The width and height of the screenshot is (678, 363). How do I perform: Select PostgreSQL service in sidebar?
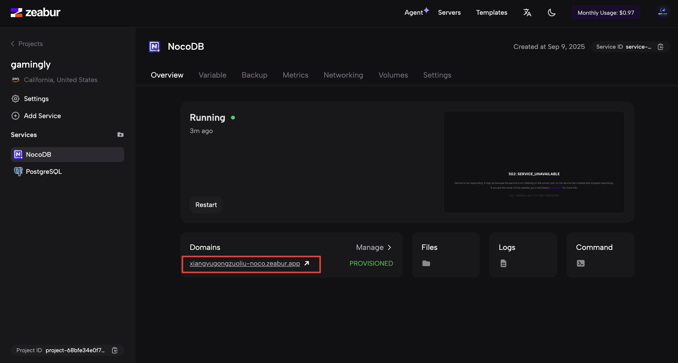click(x=44, y=172)
